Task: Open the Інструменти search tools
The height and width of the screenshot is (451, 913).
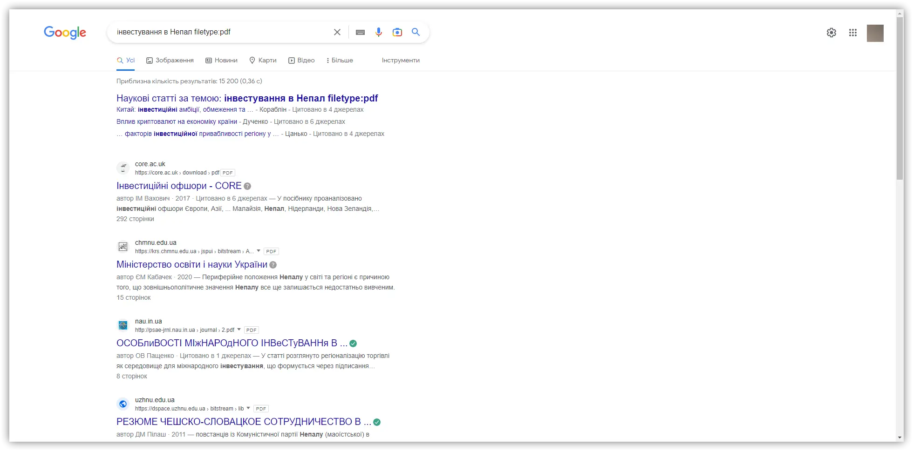Action: tap(401, 61)
